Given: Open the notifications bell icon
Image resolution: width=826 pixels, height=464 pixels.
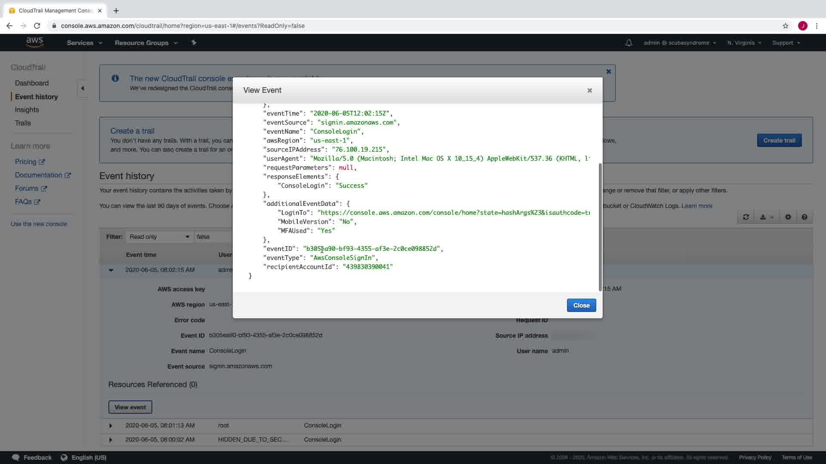Looking at the screenshot, I should click(629, 43).
